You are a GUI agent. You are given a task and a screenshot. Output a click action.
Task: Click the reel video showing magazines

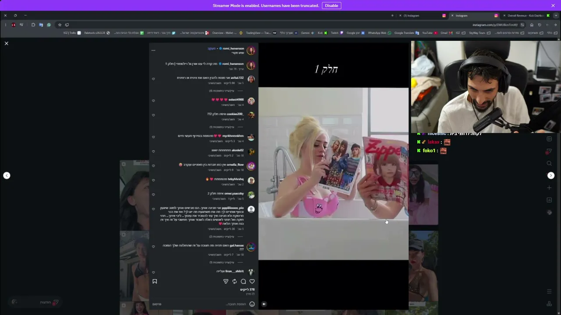click(334, 174)
